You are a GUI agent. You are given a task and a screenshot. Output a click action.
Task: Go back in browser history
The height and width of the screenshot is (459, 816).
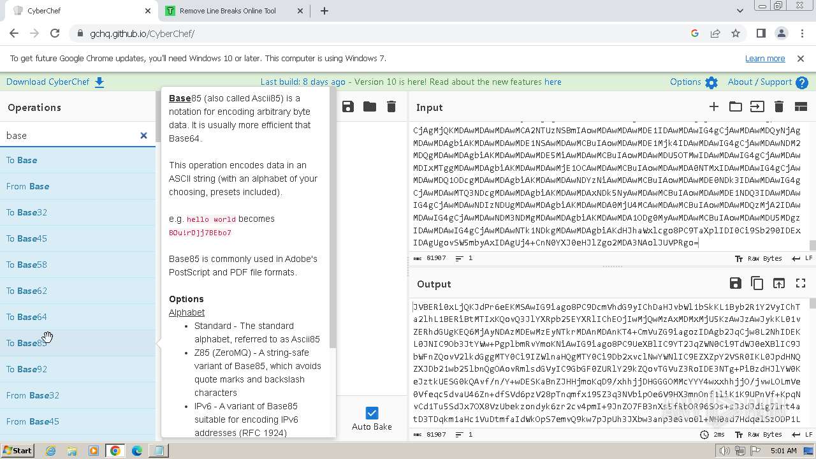[14, 33]
